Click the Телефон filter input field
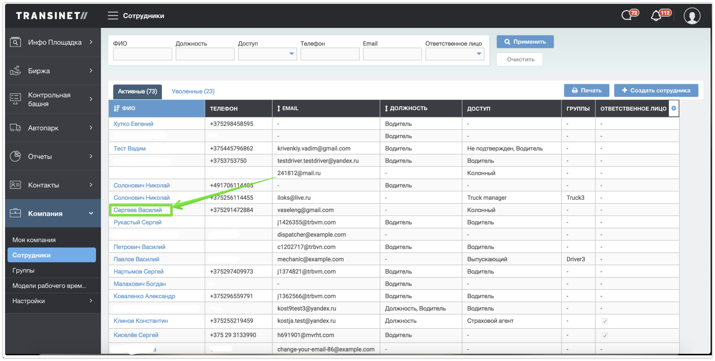The width and height of the screenshot is (715, 361). point(330,54)
